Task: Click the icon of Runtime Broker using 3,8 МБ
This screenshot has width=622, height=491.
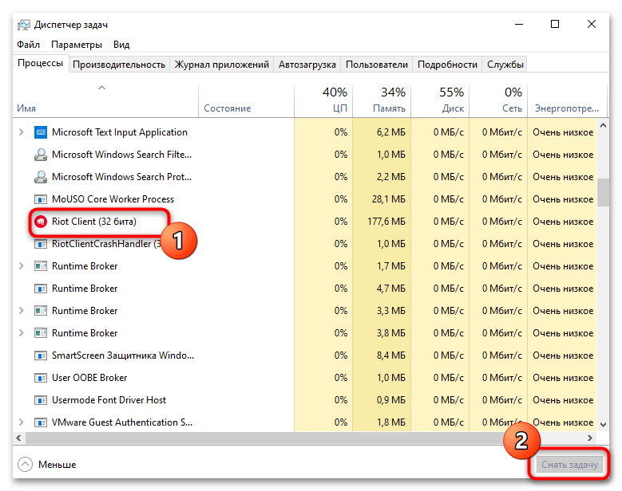Action: point(41,333)
